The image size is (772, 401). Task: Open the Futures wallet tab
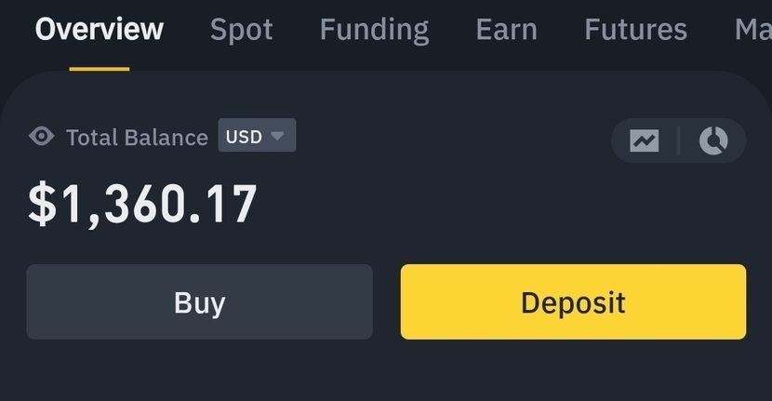(x=635, y=29)
